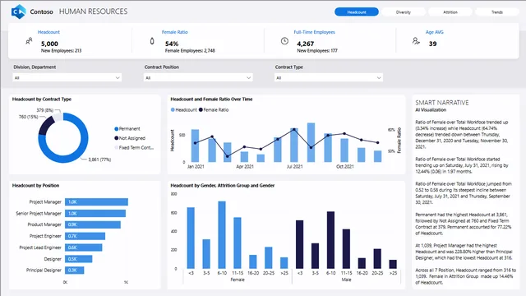This screenshot has width=526, height=296.
Task: Click the 379 (8%) donut label
Action: pyautogui.click(x=45, y=110)
